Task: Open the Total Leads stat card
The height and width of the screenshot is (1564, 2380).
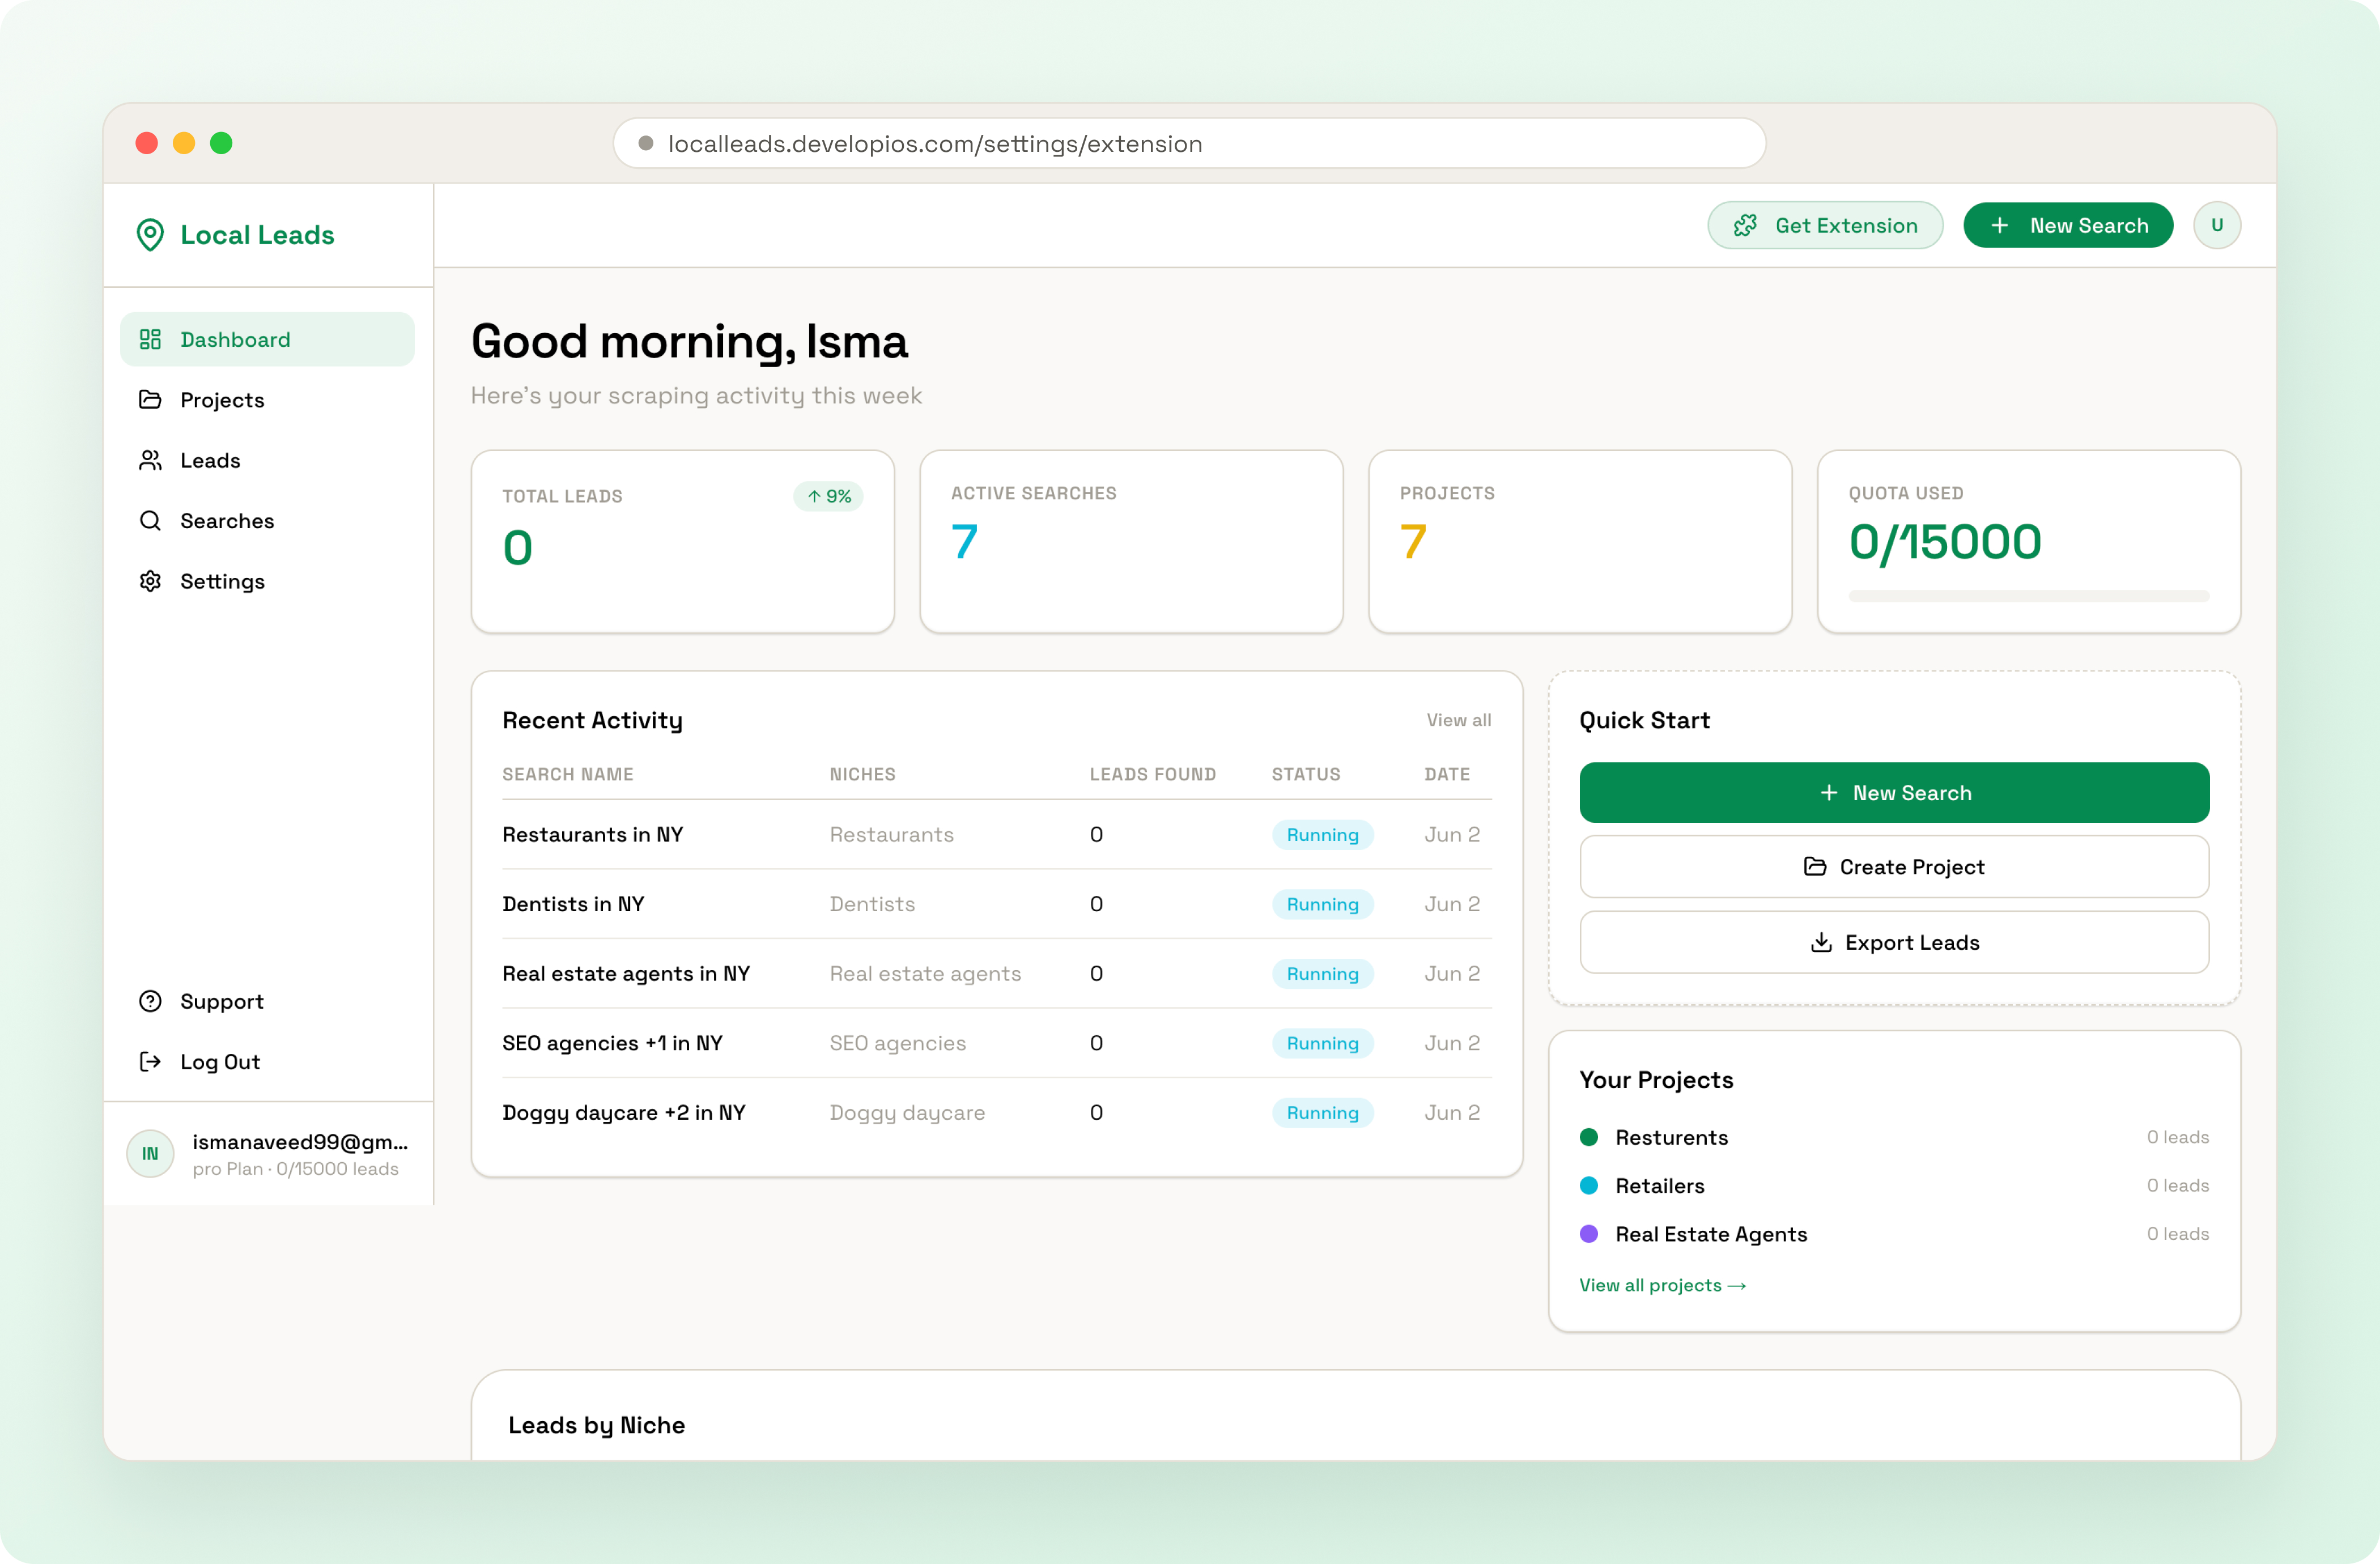Action: point(683,542)
